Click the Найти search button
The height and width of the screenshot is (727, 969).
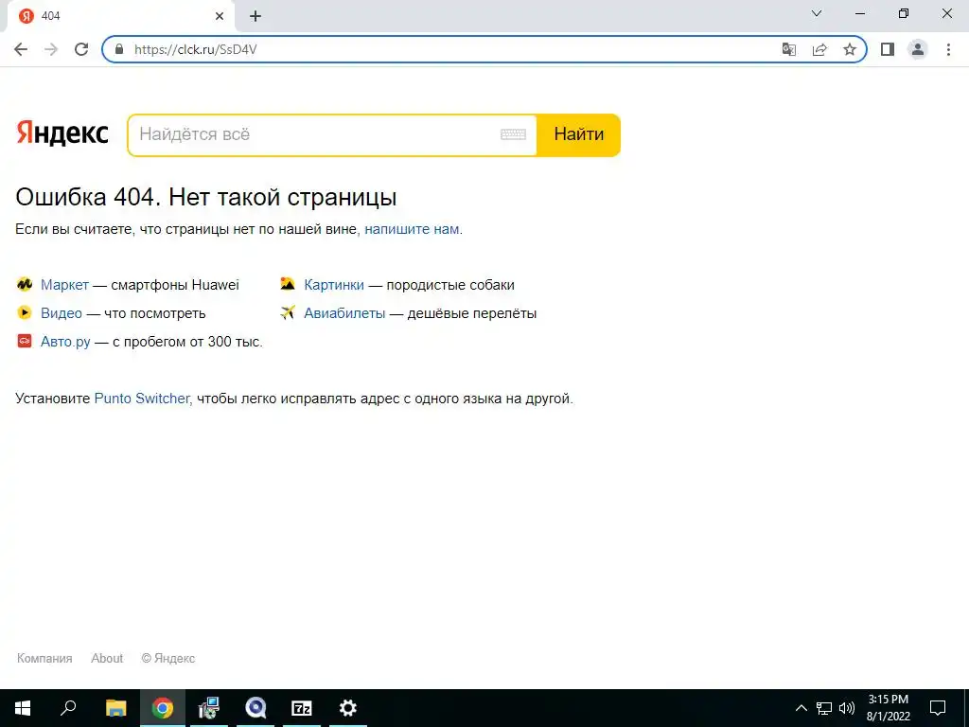[x=578, y=134]
